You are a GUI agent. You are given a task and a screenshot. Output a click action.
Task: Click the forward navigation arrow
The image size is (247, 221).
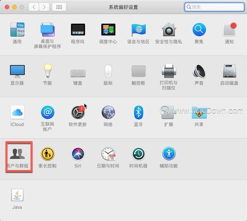click(x=44, y=7)
